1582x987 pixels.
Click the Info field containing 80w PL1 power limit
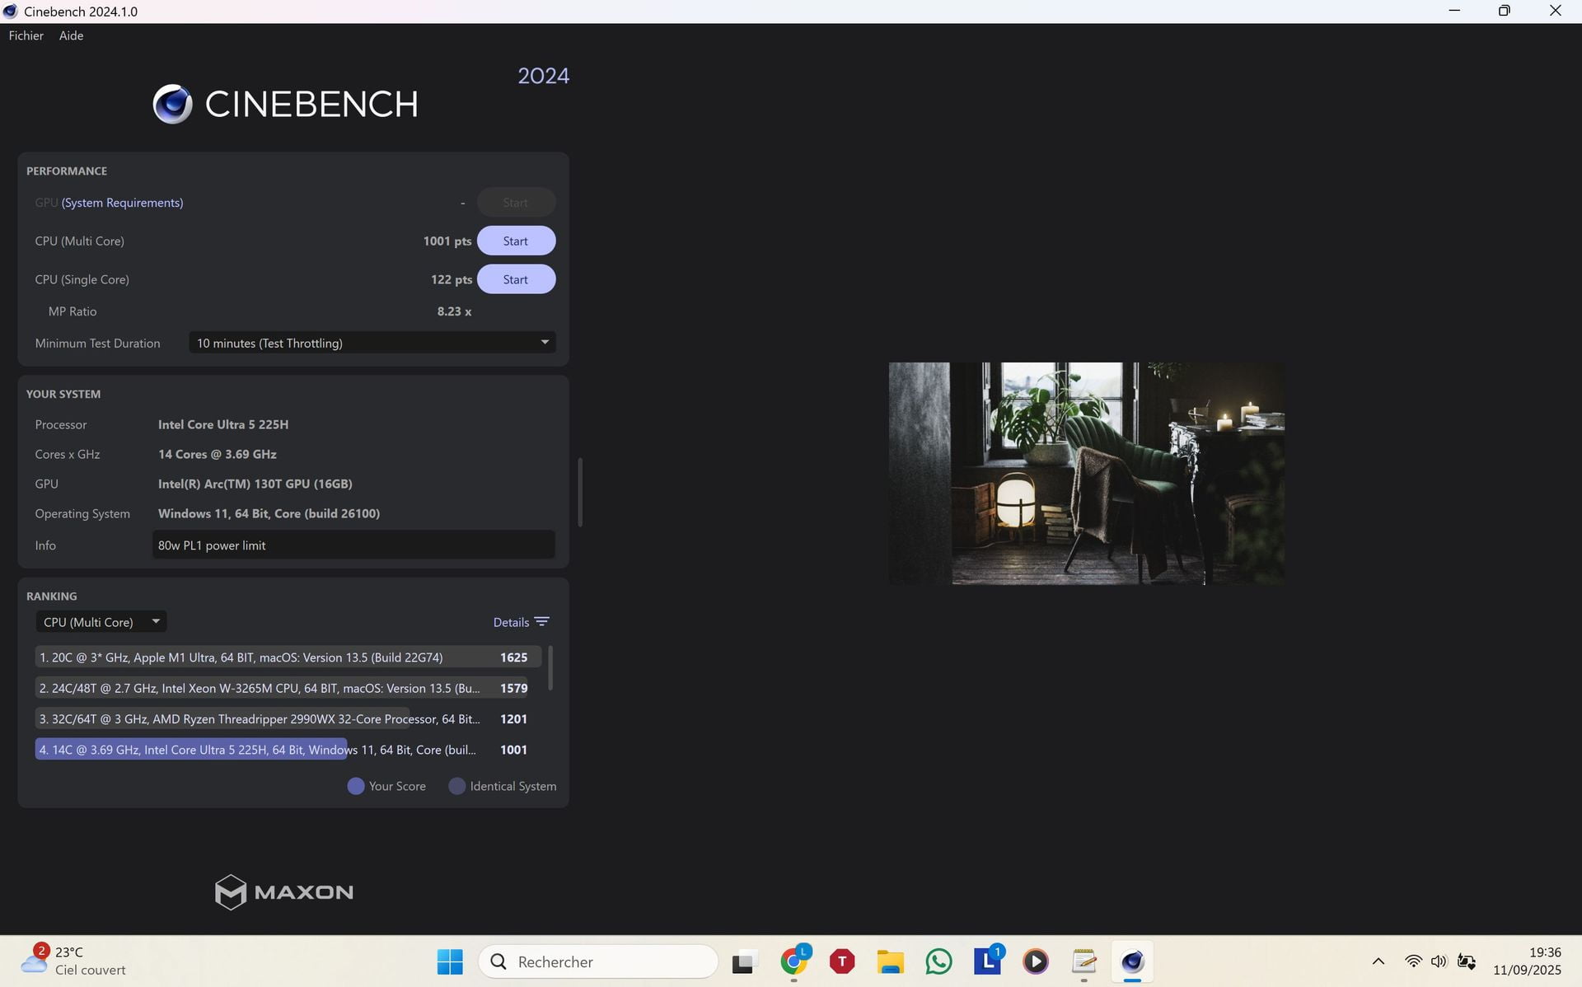point(353,545)
